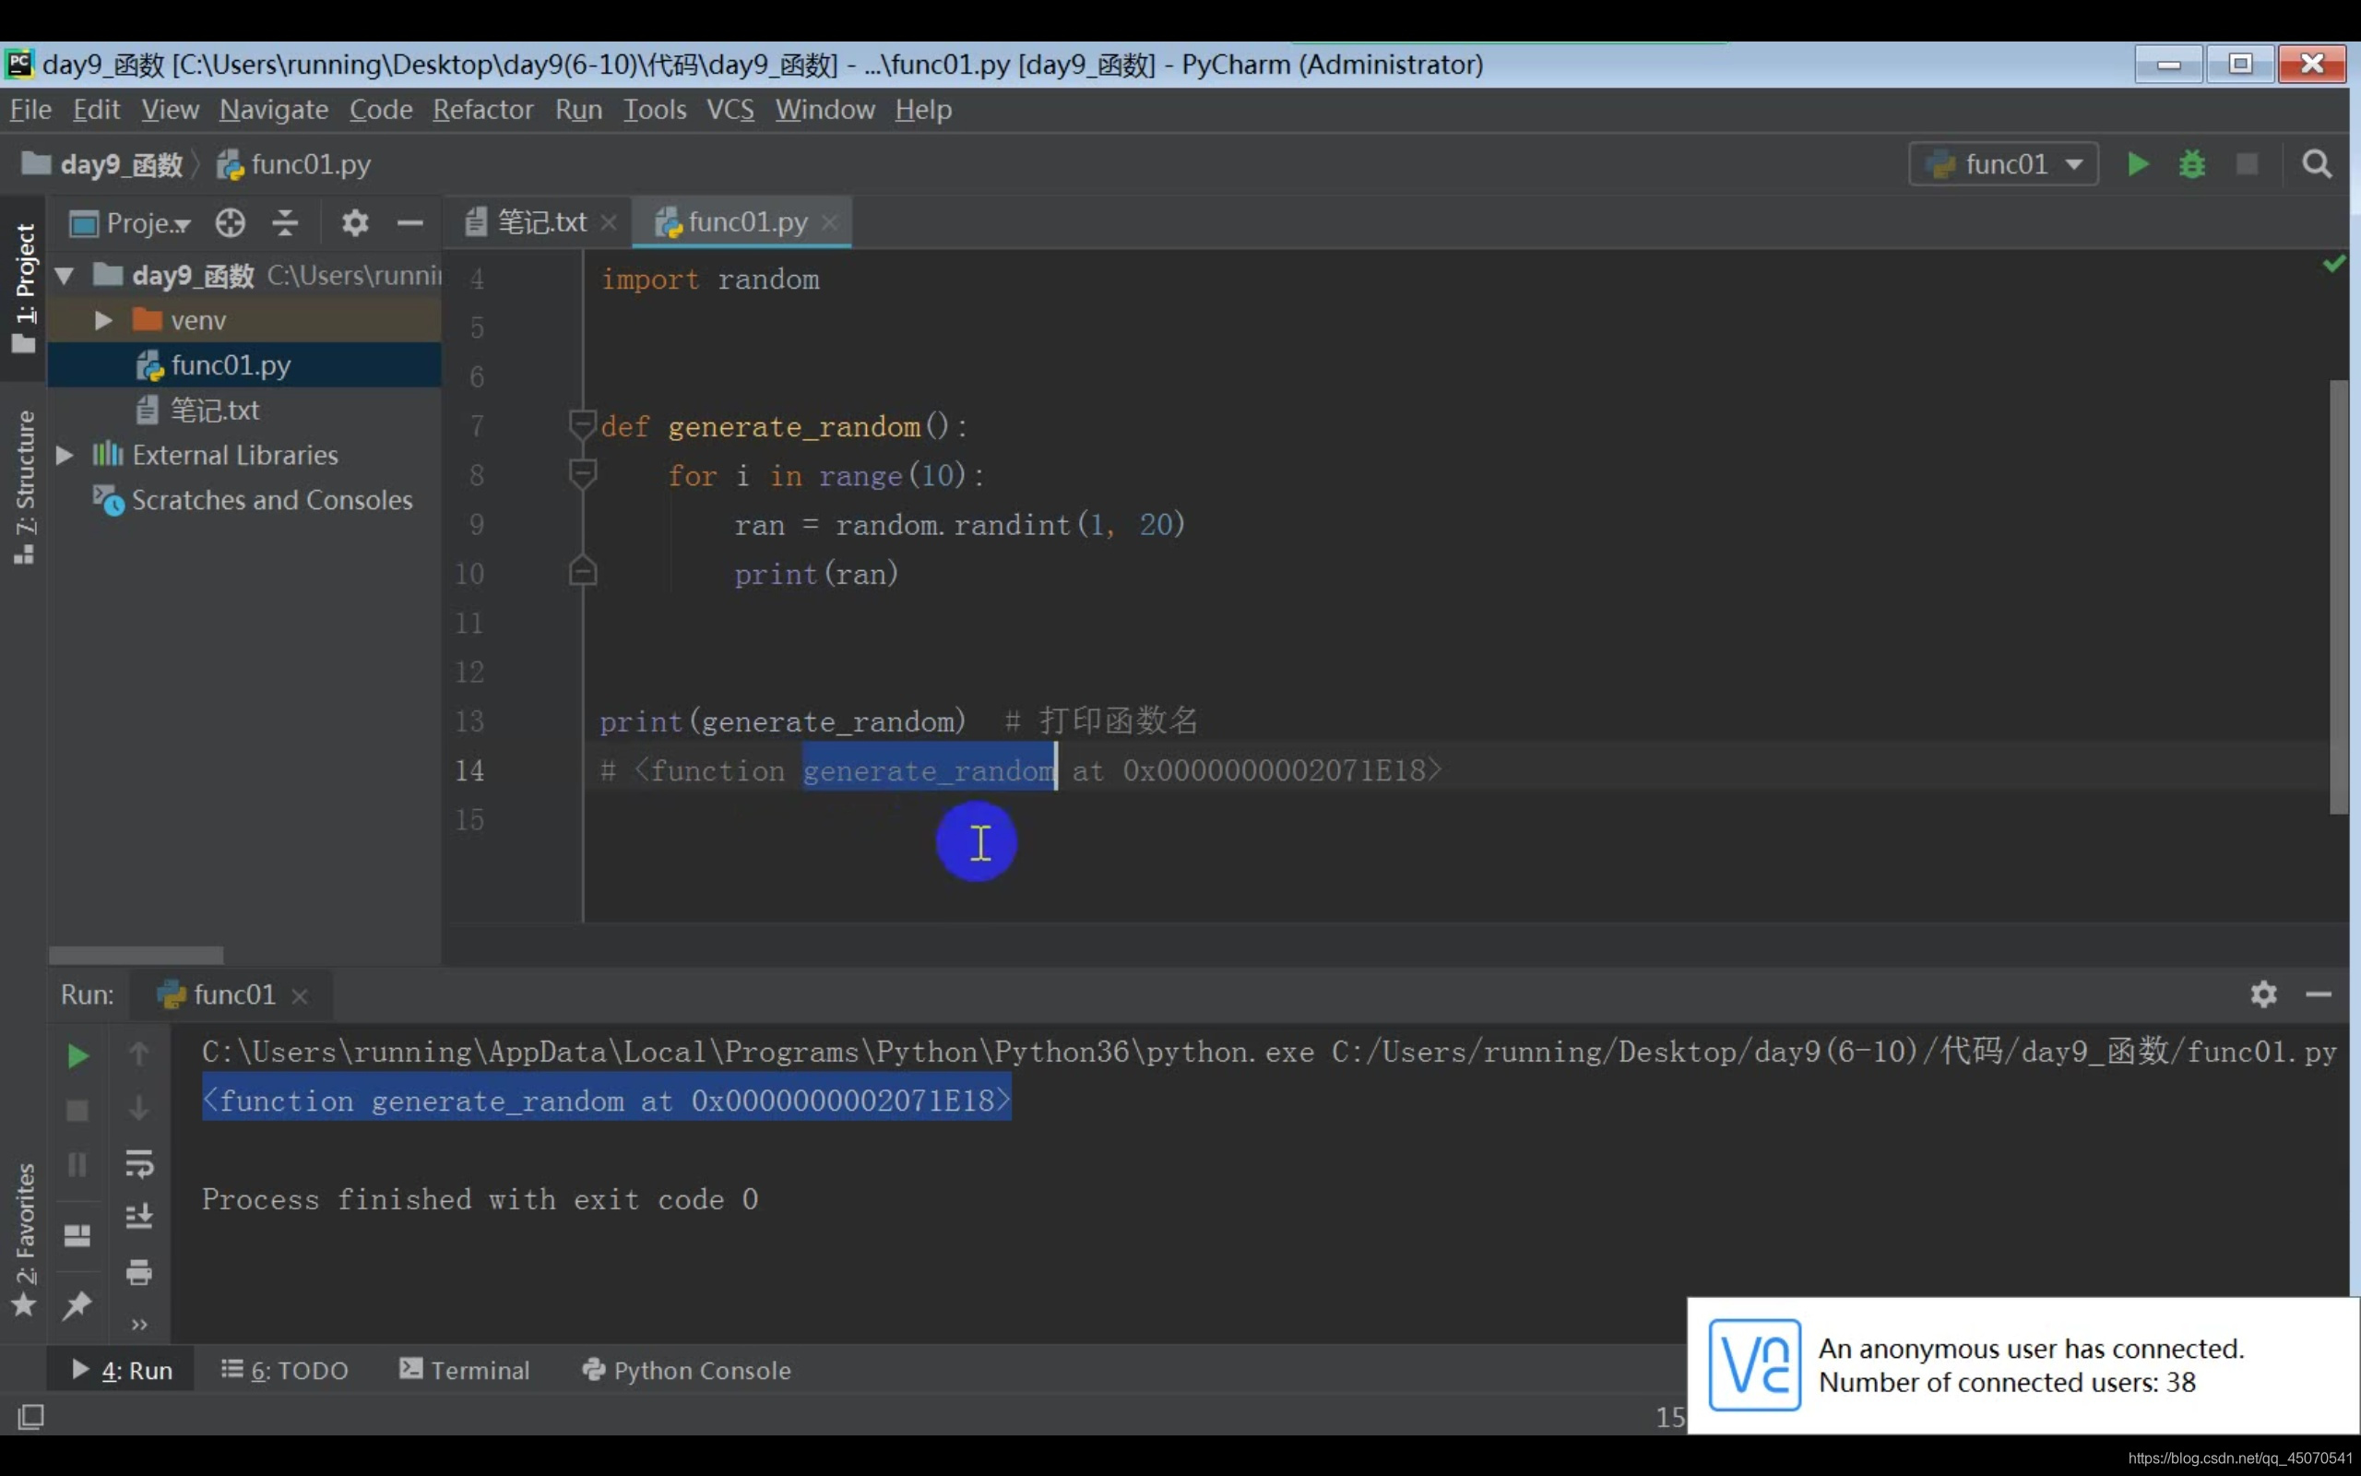
Task: Collapse all project tree items icon
Action: [285, 223]
